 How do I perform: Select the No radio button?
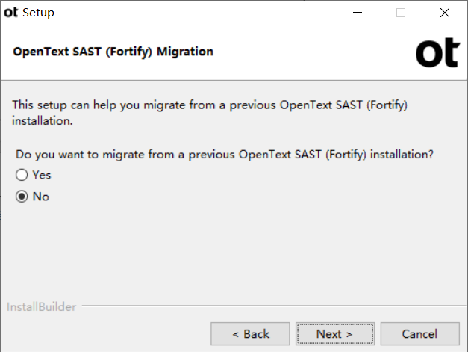22,197
